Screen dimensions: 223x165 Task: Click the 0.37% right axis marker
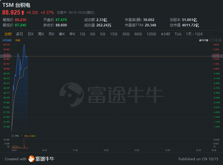pos(217,56)
